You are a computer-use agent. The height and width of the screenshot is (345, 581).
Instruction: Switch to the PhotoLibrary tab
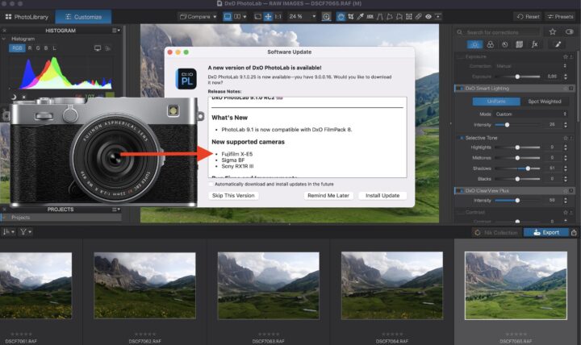pyautogui.click(x=27, y=16)
